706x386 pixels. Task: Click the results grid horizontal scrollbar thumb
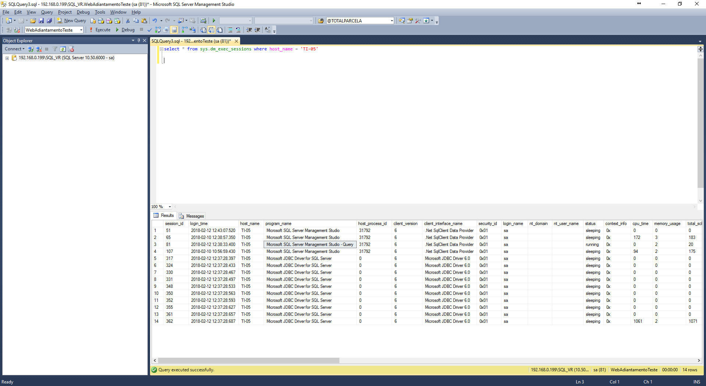pos(249,361)
